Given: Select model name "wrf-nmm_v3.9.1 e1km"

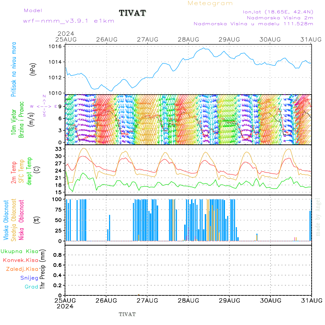Looking at the screenshot, I should pos(69,21).
